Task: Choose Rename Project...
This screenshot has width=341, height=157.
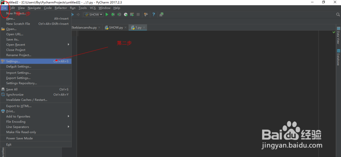Action: (36, 55)
